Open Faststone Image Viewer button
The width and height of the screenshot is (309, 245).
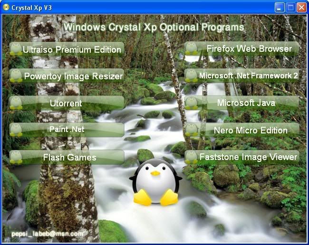pyautogui.click(x=242, y=157)
